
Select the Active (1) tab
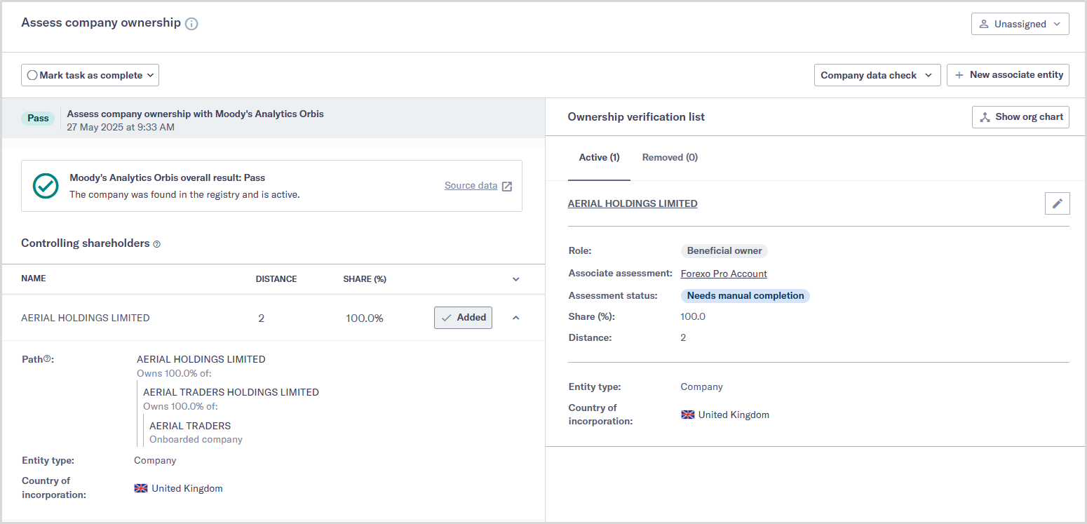pyautogui.click(x=598, y=158)
